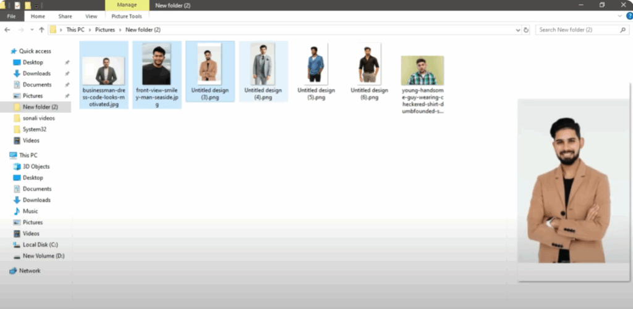Click the search magnifier icon
This screenshot has width=633, height=309.
[623, 30]
